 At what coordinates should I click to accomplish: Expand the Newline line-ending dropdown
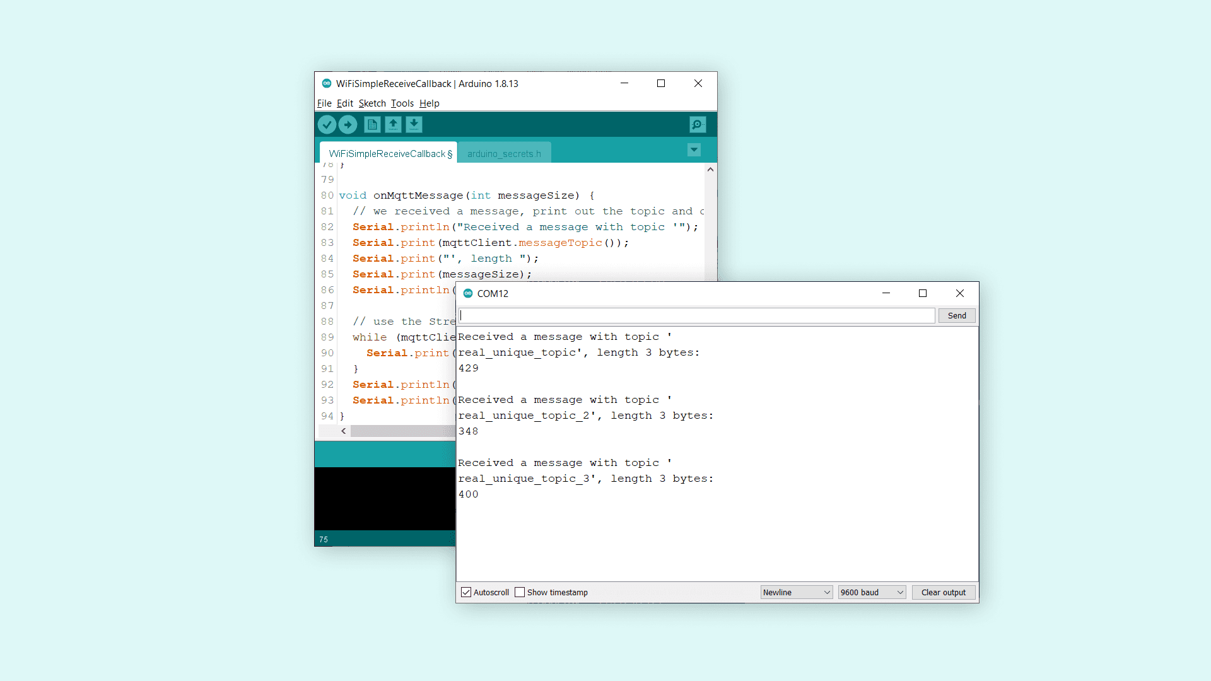(796, 592)
